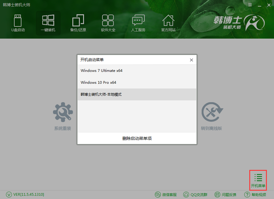274x199 pixels.
Task: Visit the 官方网站 official website
Action: pos(168,23)
